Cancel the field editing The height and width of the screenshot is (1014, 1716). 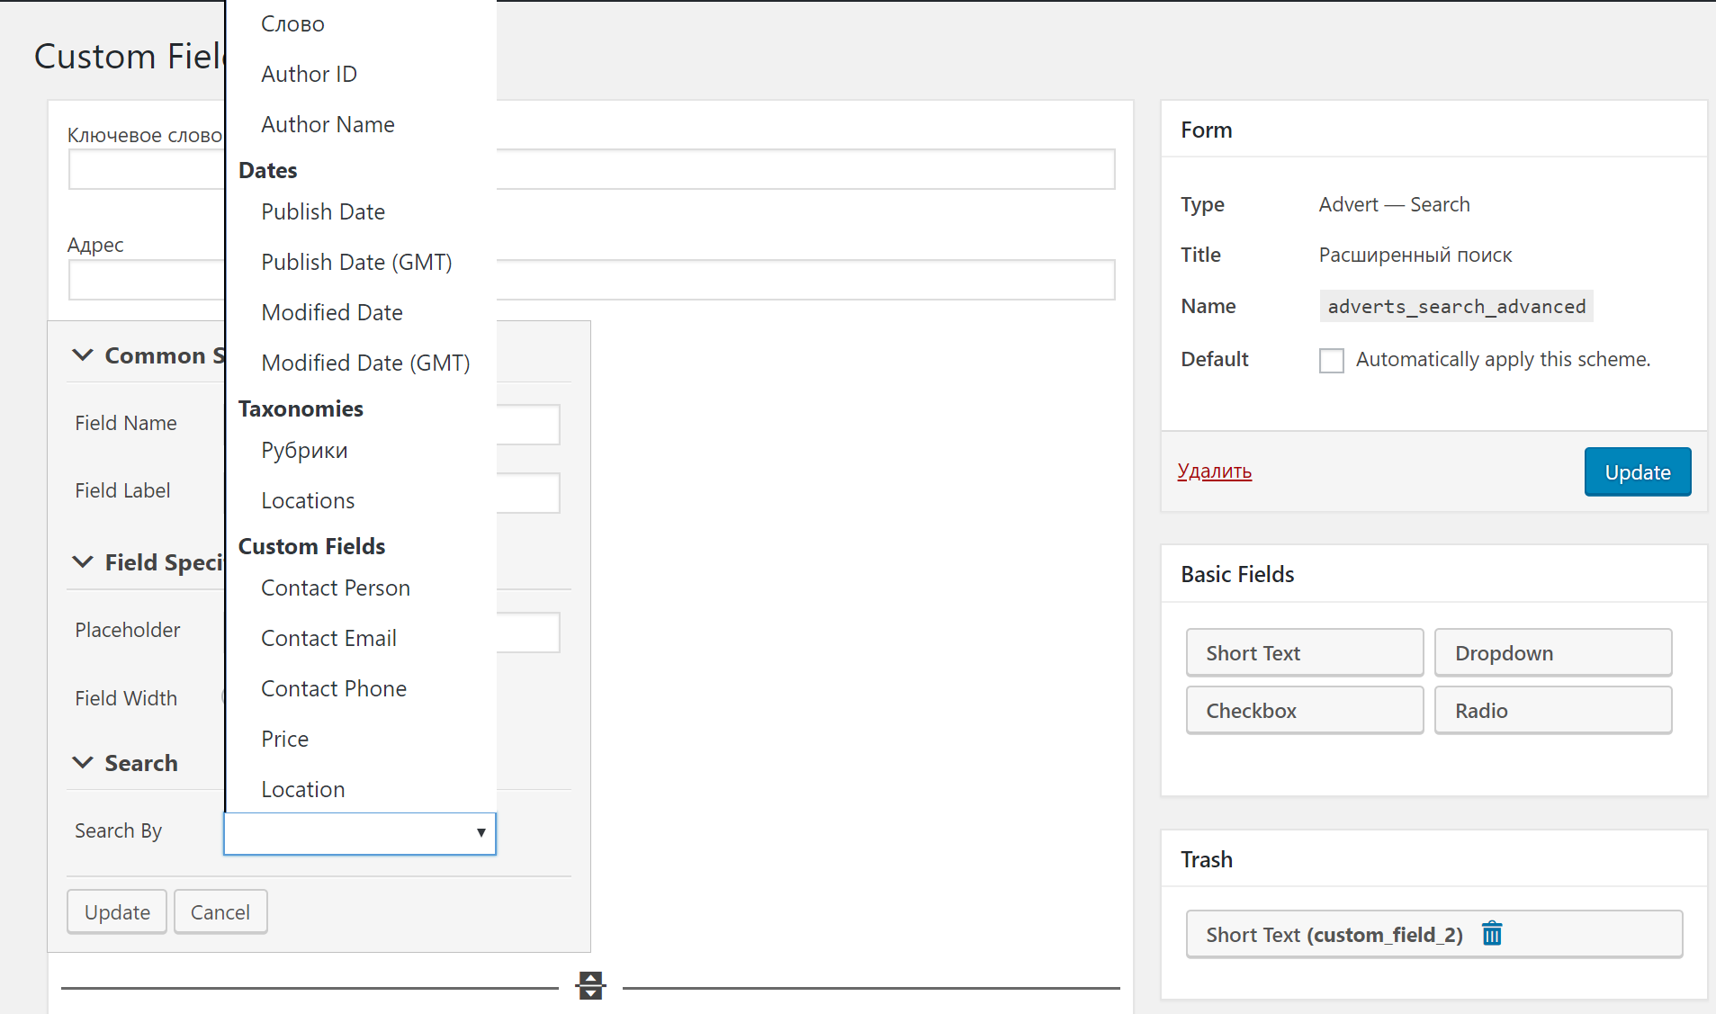[220, 912]
